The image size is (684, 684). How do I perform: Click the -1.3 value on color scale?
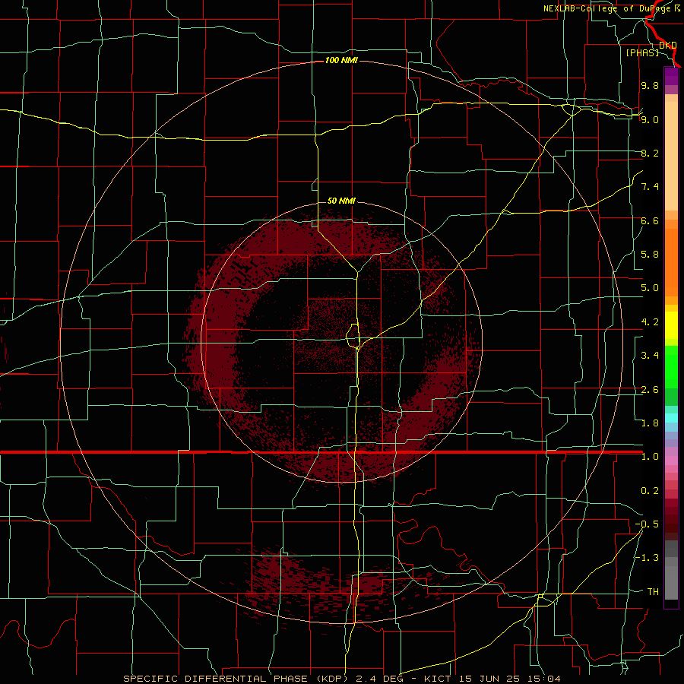647,558
